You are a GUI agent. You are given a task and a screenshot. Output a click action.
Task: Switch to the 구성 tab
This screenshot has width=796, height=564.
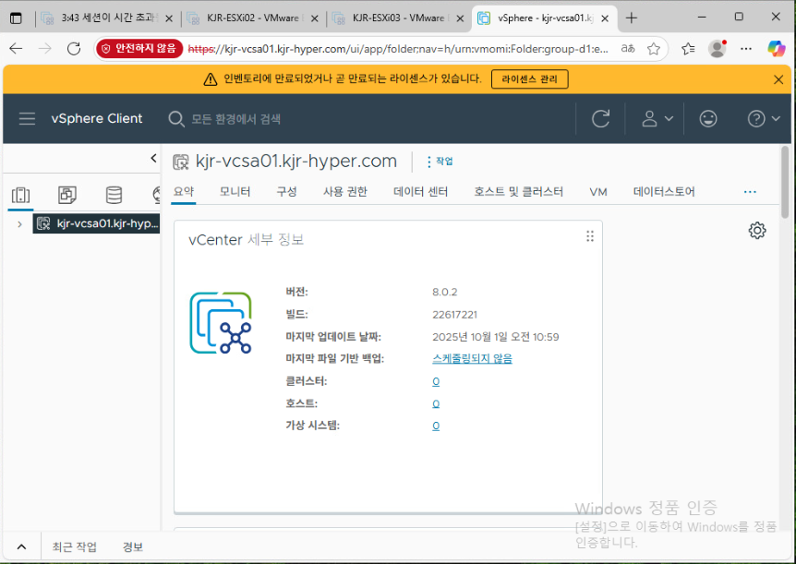pyautogui.click(x=286, y=192)
